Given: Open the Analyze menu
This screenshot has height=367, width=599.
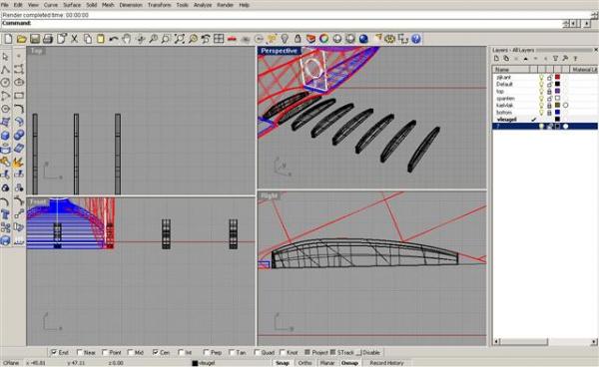Looking at the screenshot, I should [203, 5].
